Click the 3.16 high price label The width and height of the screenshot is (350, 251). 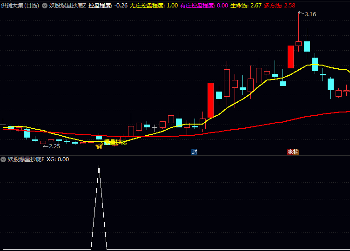coord(310,14)
